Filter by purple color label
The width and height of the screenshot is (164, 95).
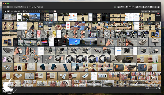click(x=51, y=11)
